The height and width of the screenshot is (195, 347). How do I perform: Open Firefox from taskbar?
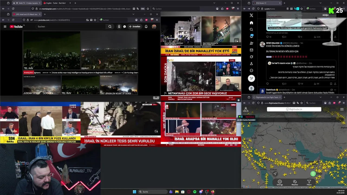213,192
